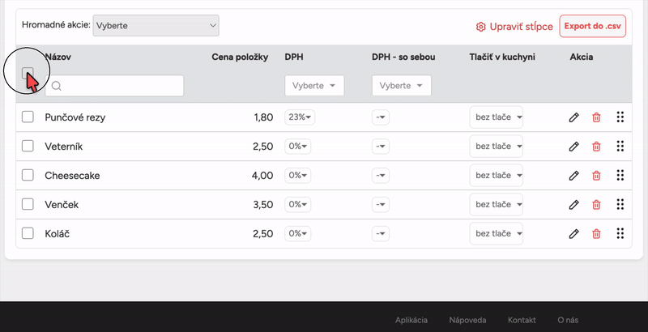Click the Názov search input field
This screenshot has width=648, height=332.
(114, 86)
